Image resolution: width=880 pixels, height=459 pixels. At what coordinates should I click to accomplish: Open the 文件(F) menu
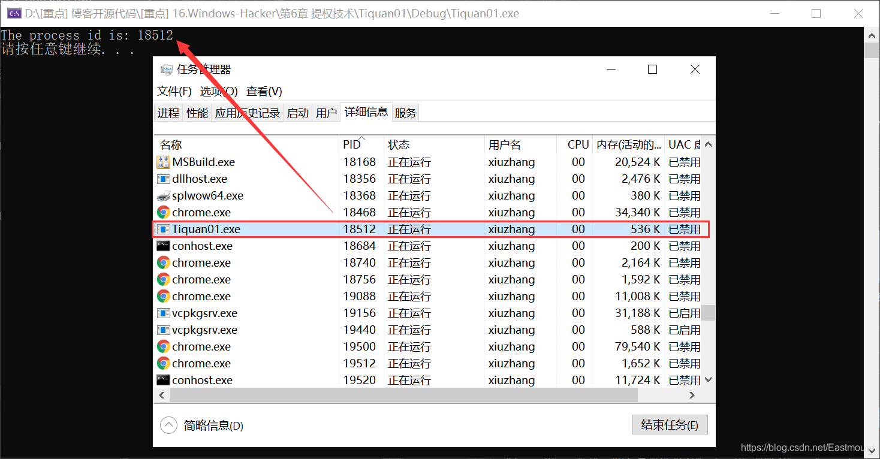tap(174, 91)
